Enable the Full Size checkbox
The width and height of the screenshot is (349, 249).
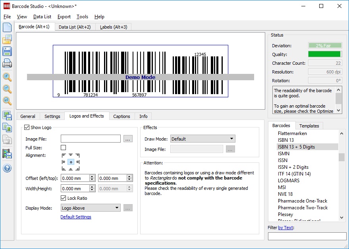pos(62,147)
